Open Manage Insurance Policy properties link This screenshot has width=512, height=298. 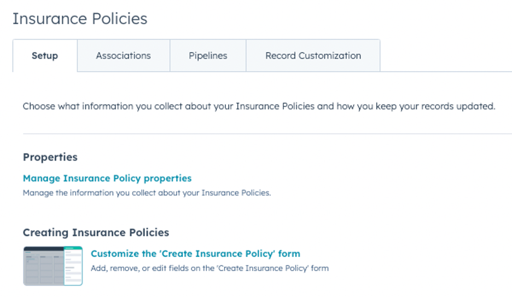[107, 178]
